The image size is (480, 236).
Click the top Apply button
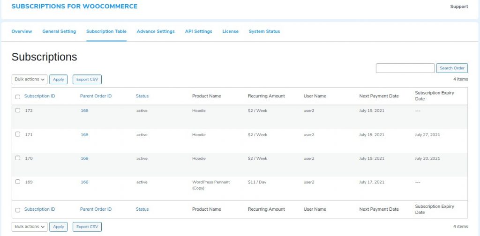click(x=59, y=80)
